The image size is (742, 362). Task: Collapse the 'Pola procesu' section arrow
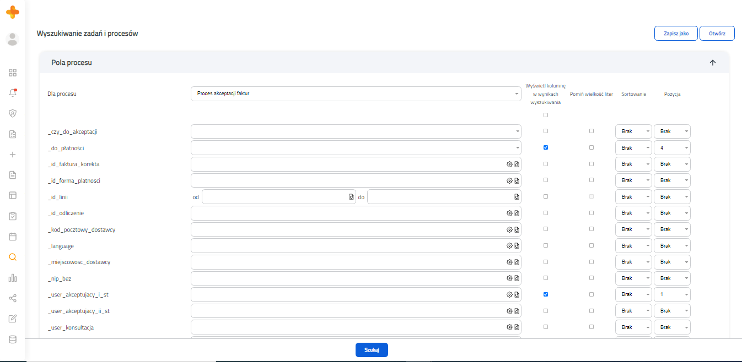[712, 63]
